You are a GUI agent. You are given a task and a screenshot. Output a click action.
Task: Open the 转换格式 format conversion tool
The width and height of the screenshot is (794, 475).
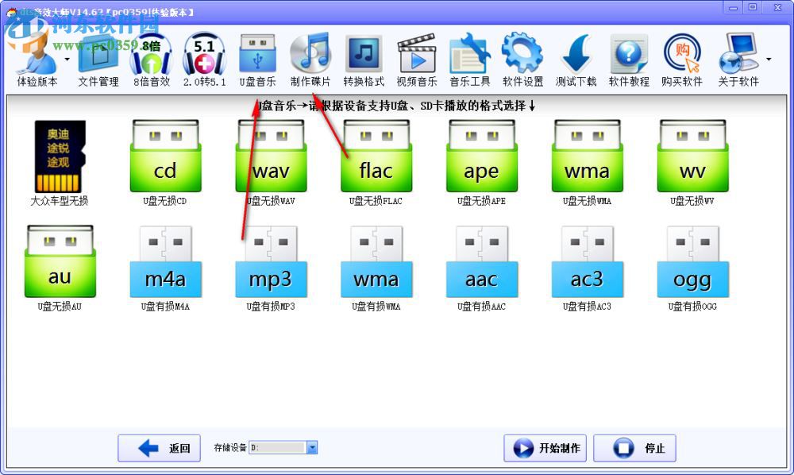pos(364,56)
